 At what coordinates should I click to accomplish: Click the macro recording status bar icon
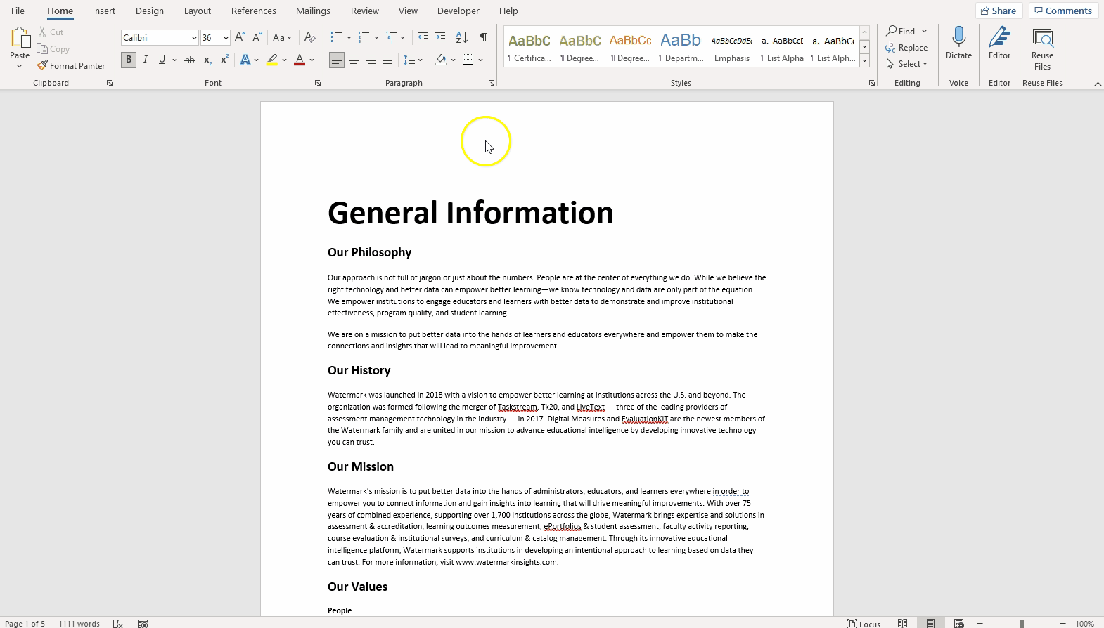tap(143, 623)
